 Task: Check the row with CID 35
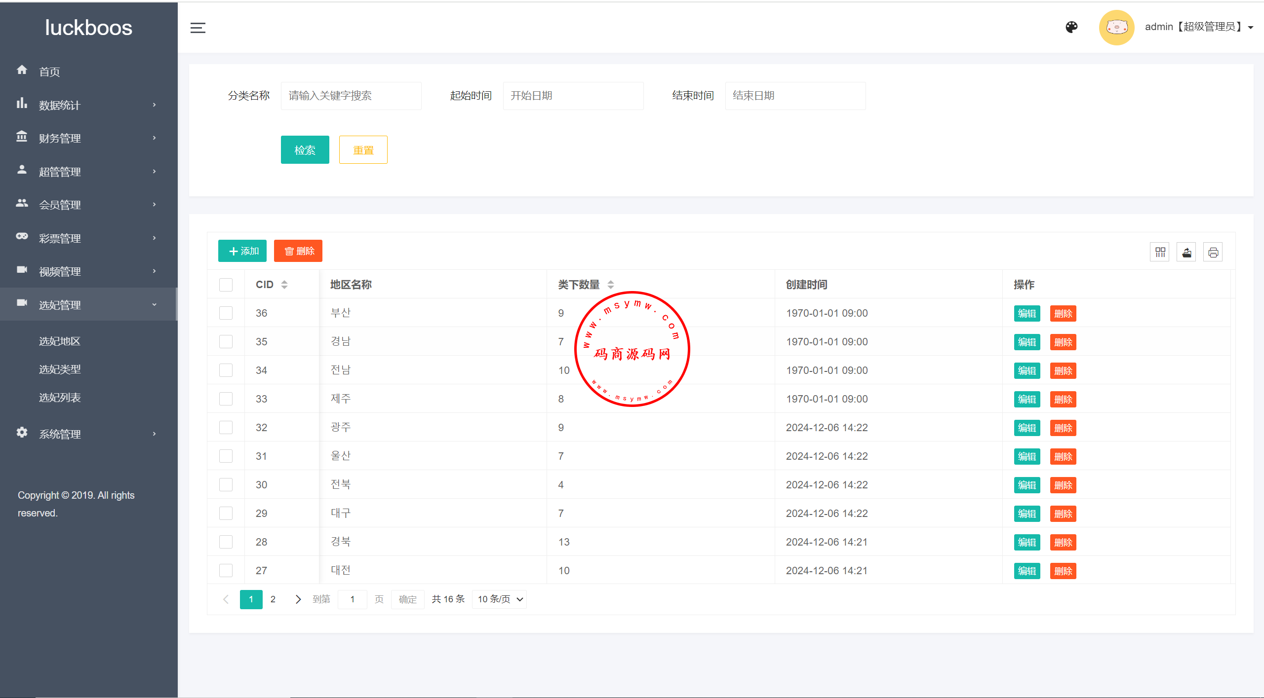click(226, 342)
